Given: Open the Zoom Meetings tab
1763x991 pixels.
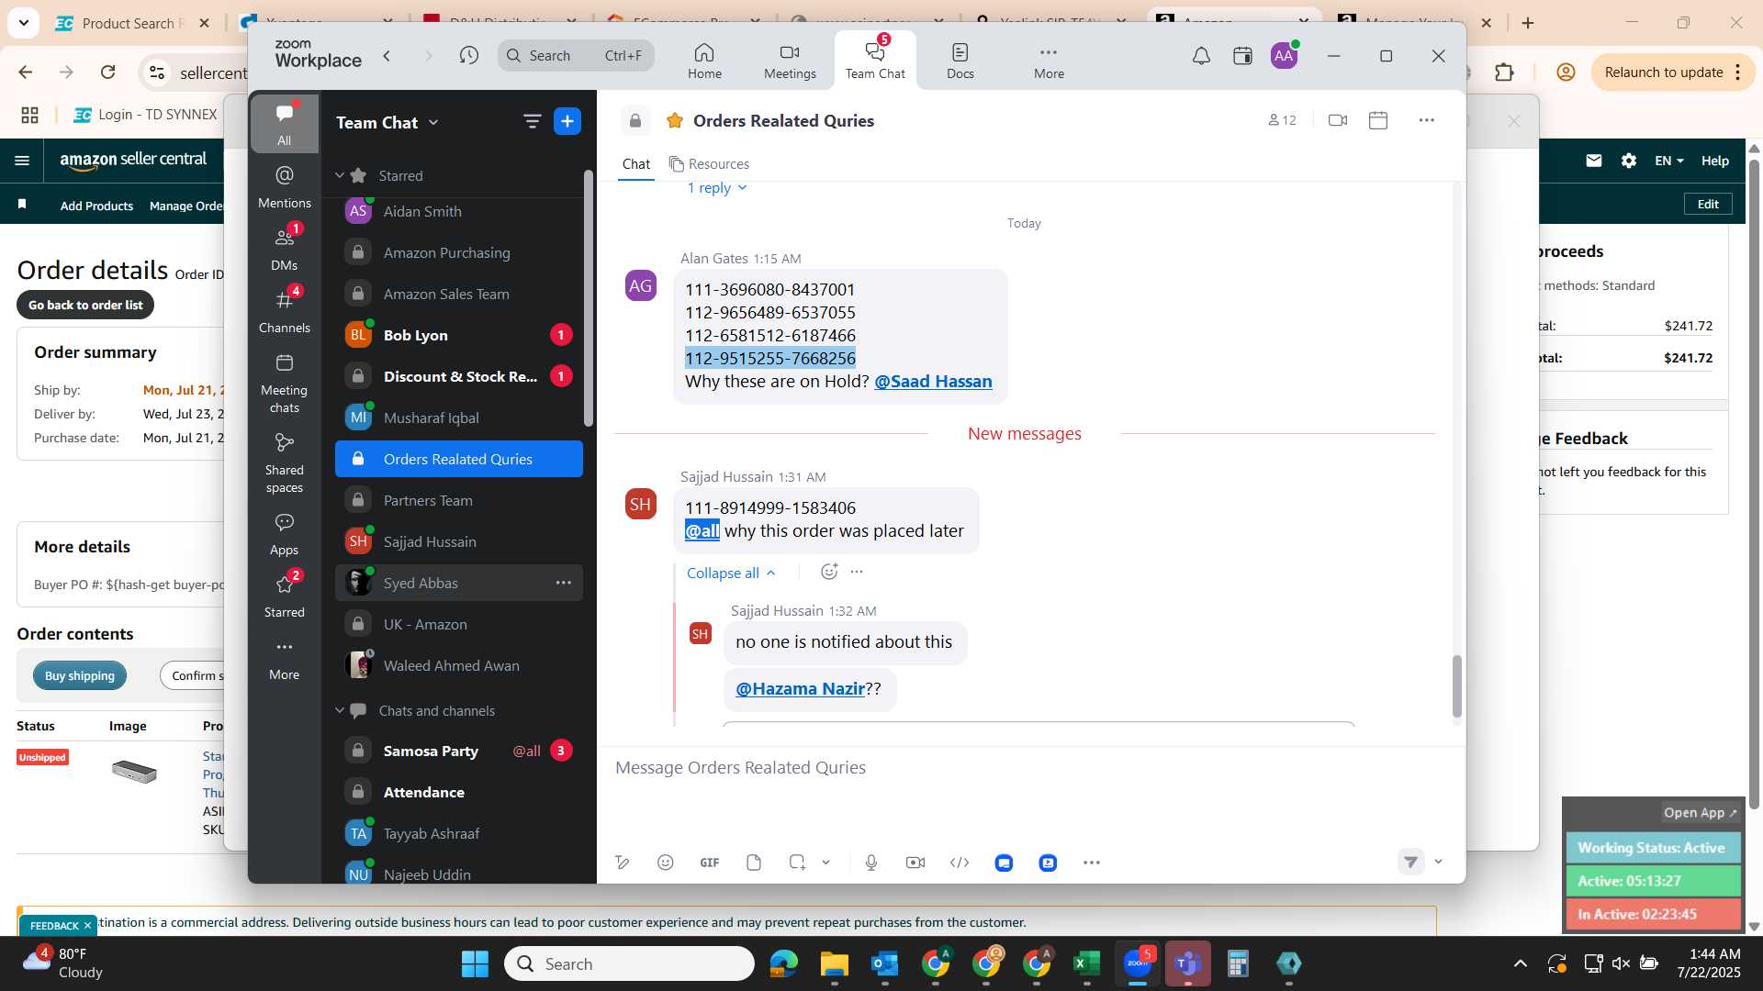Looking at the screenshot, I should click(790, 61).
